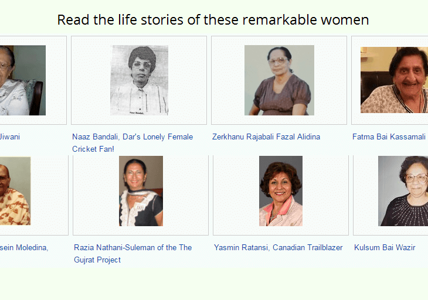Open Zerkhanu Rajabali Fazal Alidina's photo
The image size is (428, 300).
[279, 80]
